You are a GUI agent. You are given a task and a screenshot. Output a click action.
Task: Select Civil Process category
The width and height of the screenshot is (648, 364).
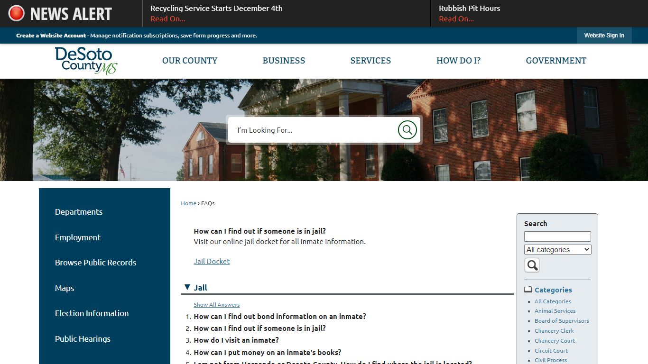[551, 360]
